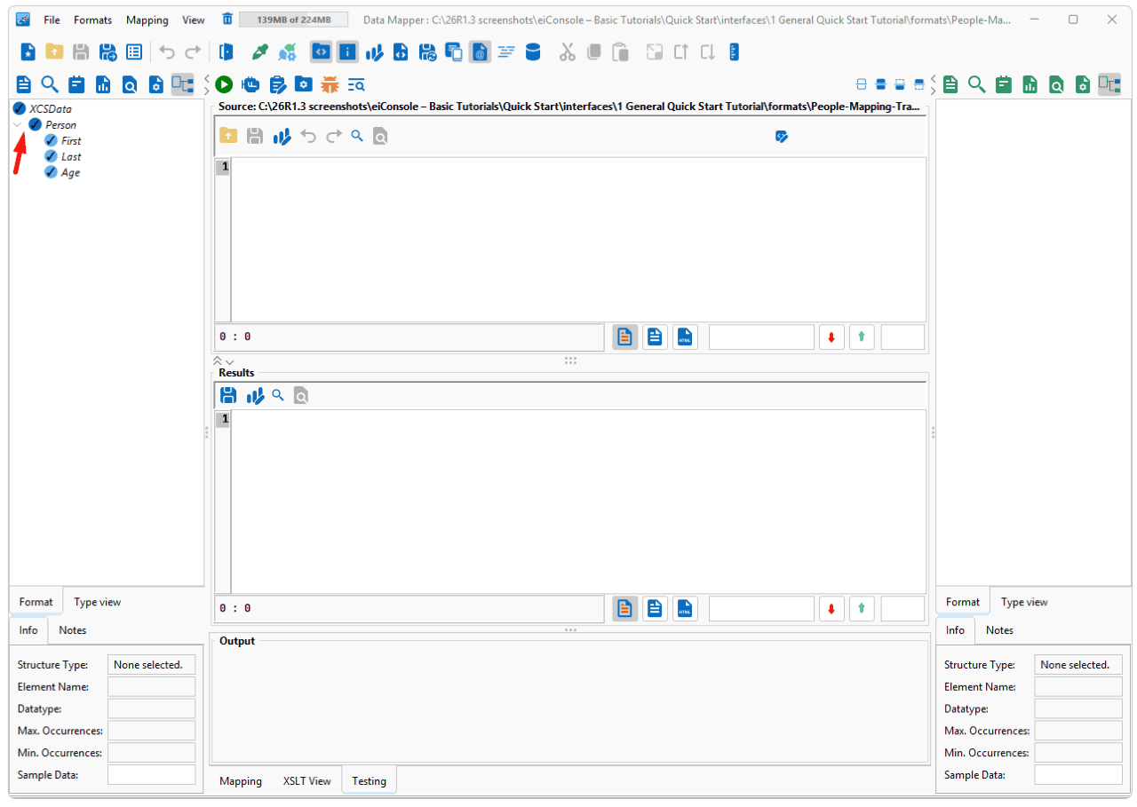This screenshot has height=807, width=1137.
Task: Click the orange bug debug icon
Action: coord(330,84)
